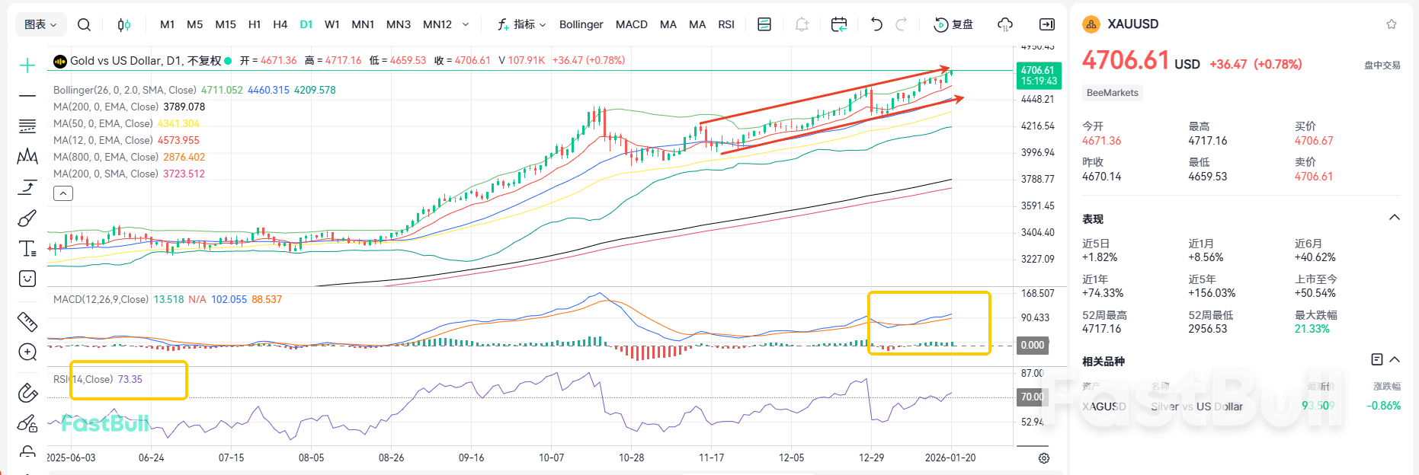1419x475 pixels.
Task: Click the current price label 4706.61 on axis
Action: [x=1039, y=75]
